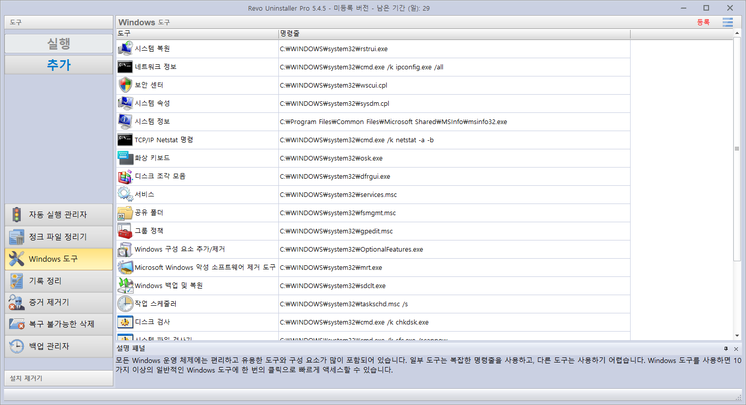
Task: Click the 백업 관리자 icon
Action: [17, 346]
